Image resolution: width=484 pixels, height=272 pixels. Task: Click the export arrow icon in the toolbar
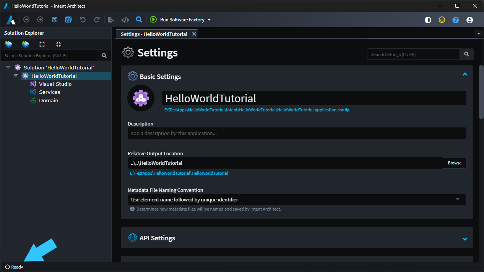pyautogui.click(x=111, y=20)
